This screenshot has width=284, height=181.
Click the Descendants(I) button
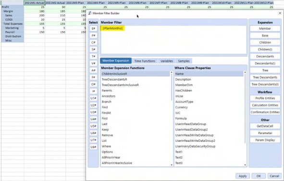click(265, 64)
